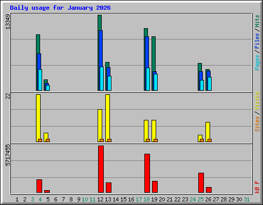
Task: Click day 12 on the date axis
Action: [x=100, y=199]
